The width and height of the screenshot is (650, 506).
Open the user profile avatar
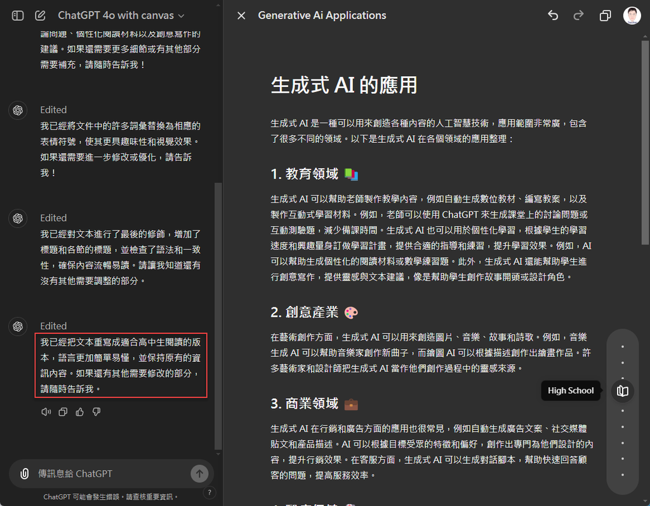pyautogui.click(x=632, y=15)
